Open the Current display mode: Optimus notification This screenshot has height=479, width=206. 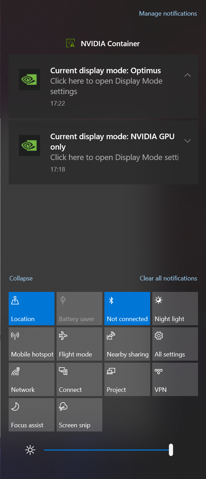pyautogui.click(x=103, y=86)
